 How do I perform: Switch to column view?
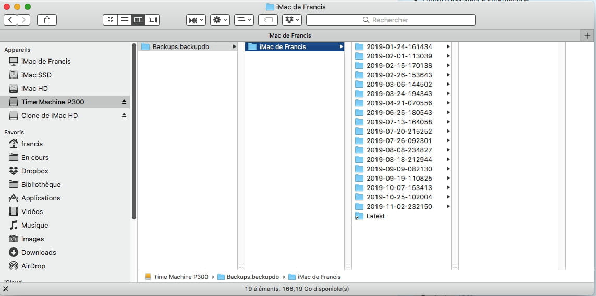138,20
